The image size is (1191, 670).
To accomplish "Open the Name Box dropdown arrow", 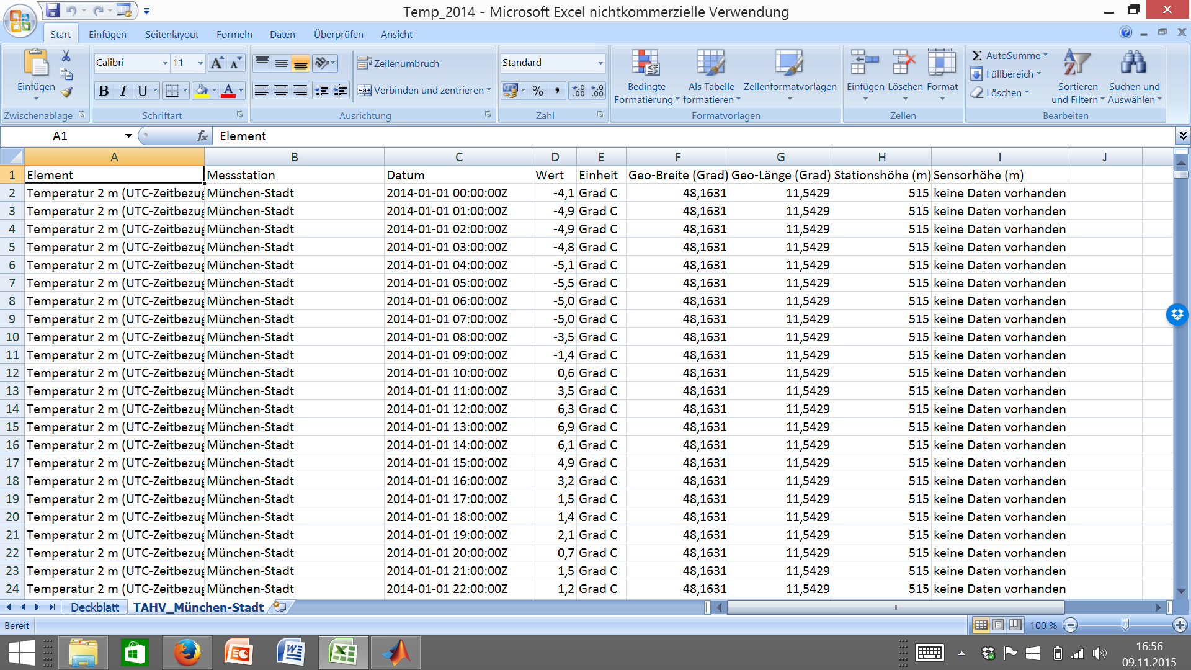I will click(128, 136).
